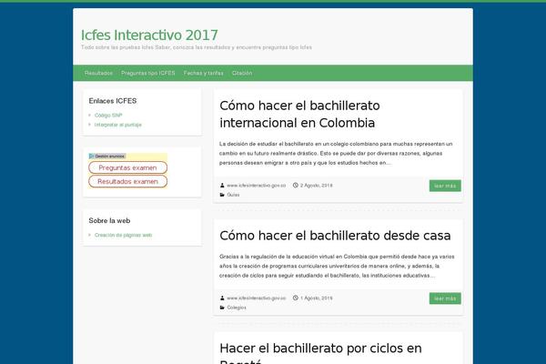Follow the Interpretar el puntaje link
The image size is (546, 364).
coord(118,125)
